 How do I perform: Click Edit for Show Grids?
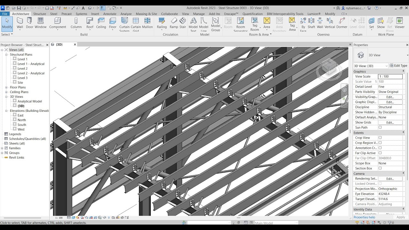[390, 122]
